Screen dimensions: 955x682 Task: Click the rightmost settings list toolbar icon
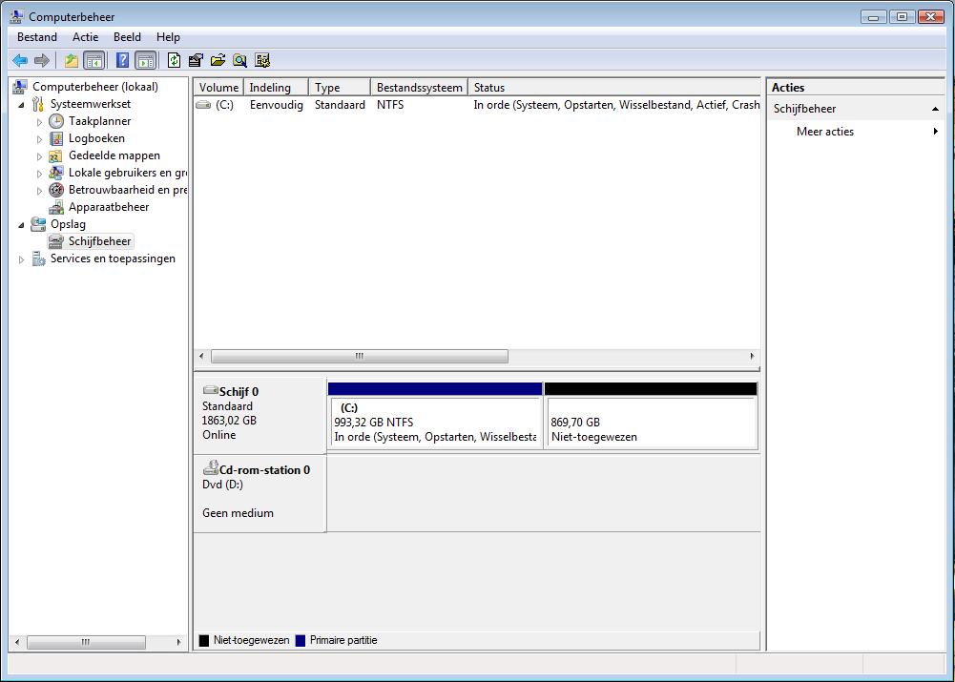pos(262,61)
